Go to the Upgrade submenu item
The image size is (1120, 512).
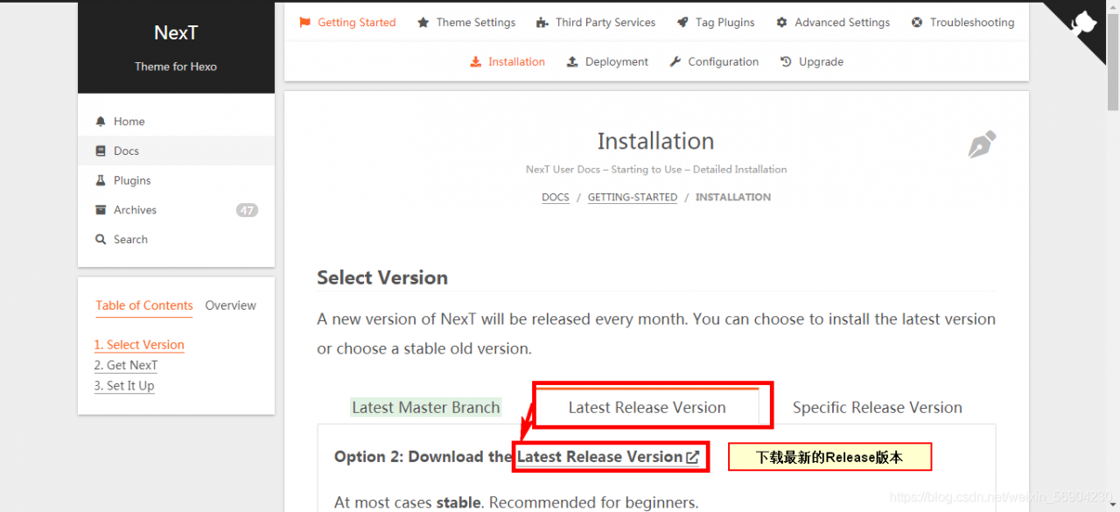(812, 62)
